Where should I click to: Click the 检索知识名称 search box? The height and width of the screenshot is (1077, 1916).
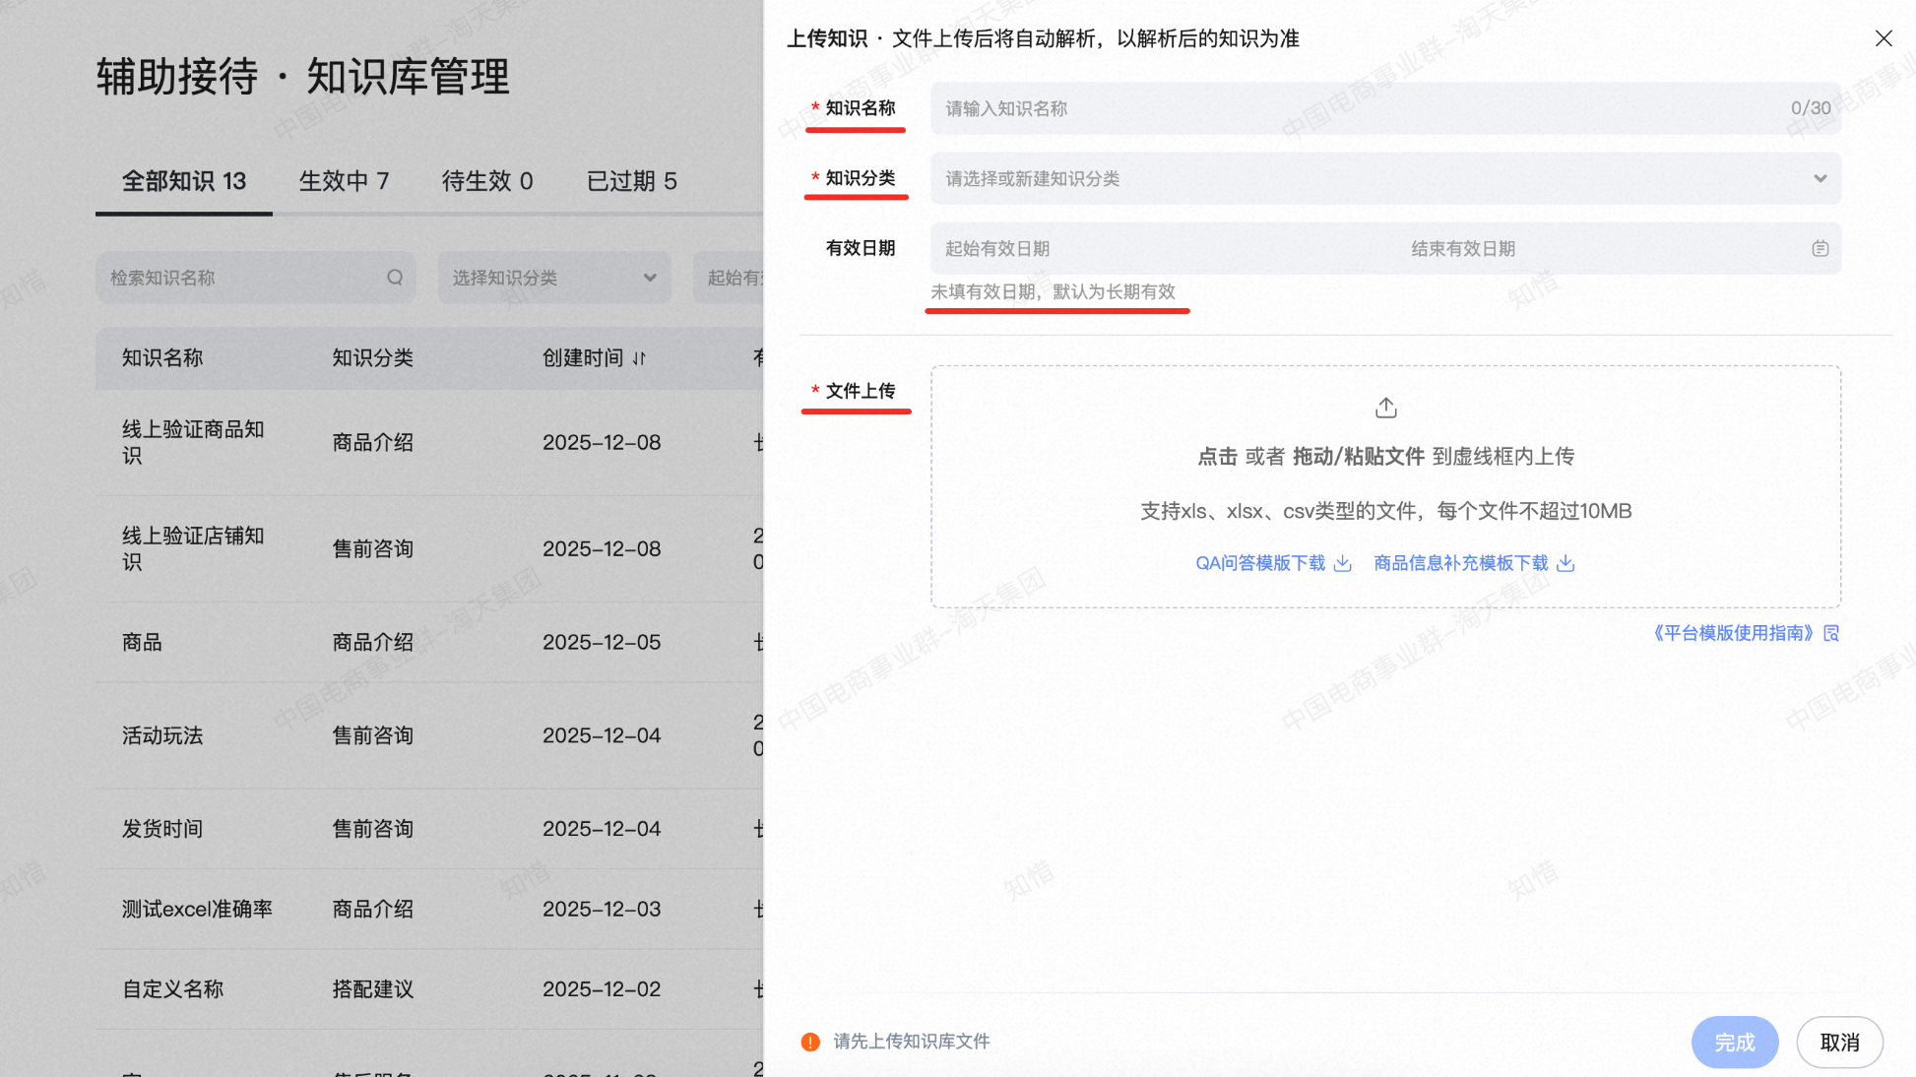255,278
